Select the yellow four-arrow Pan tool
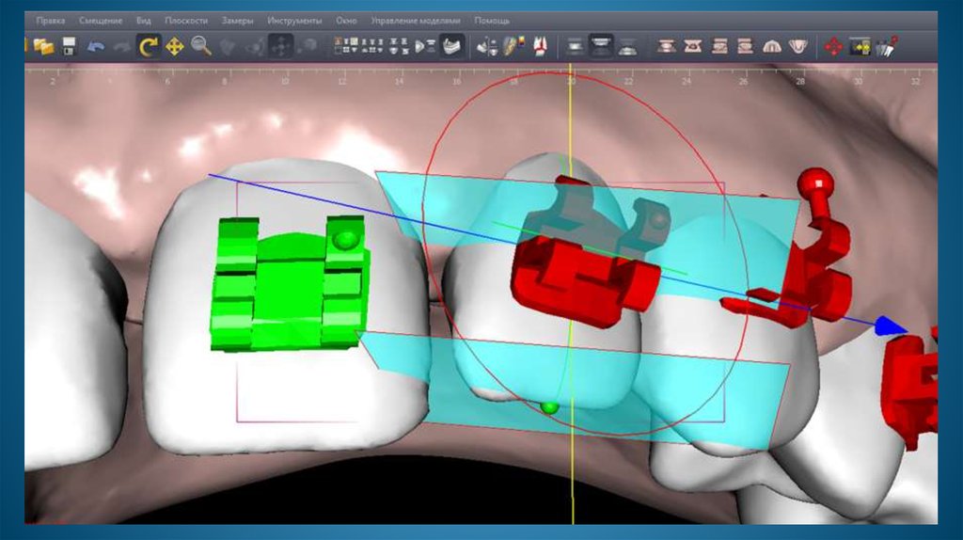Viewport: 963px width, 540px height. 175,45
